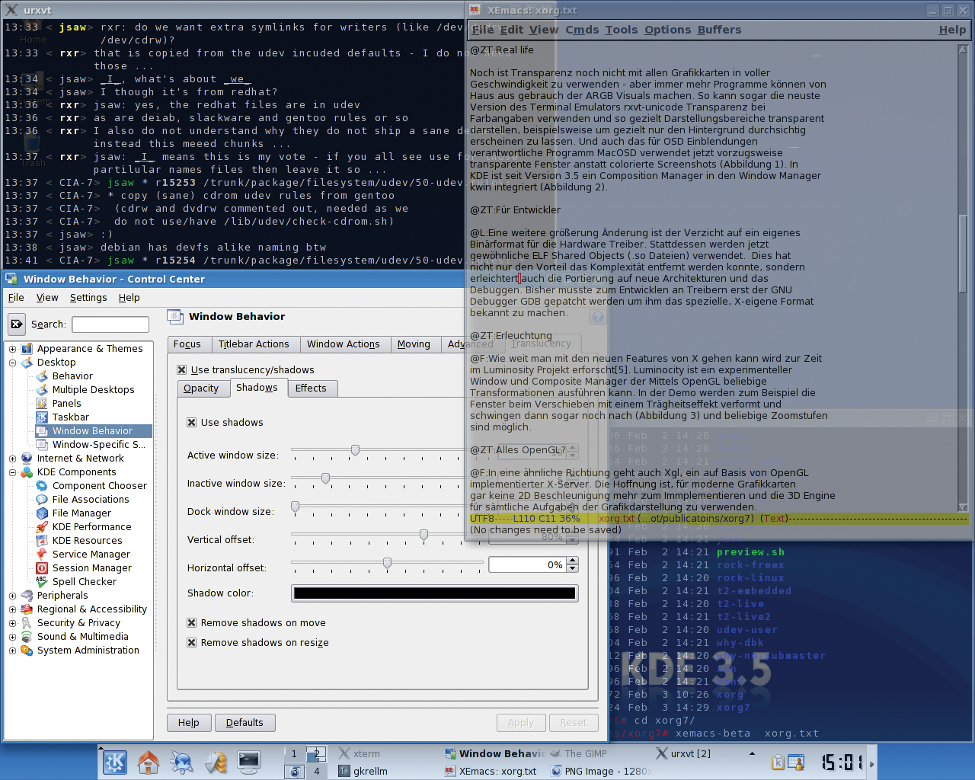Click the System Administration icon
This screenshot has height=780, width=975.
[27, 650]
